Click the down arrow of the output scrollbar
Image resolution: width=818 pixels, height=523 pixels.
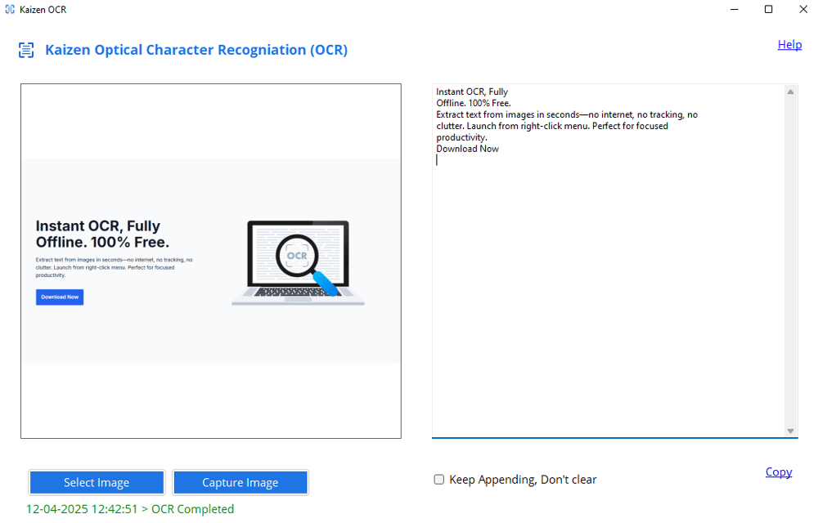pyautogui.click(x=790, y=431)
